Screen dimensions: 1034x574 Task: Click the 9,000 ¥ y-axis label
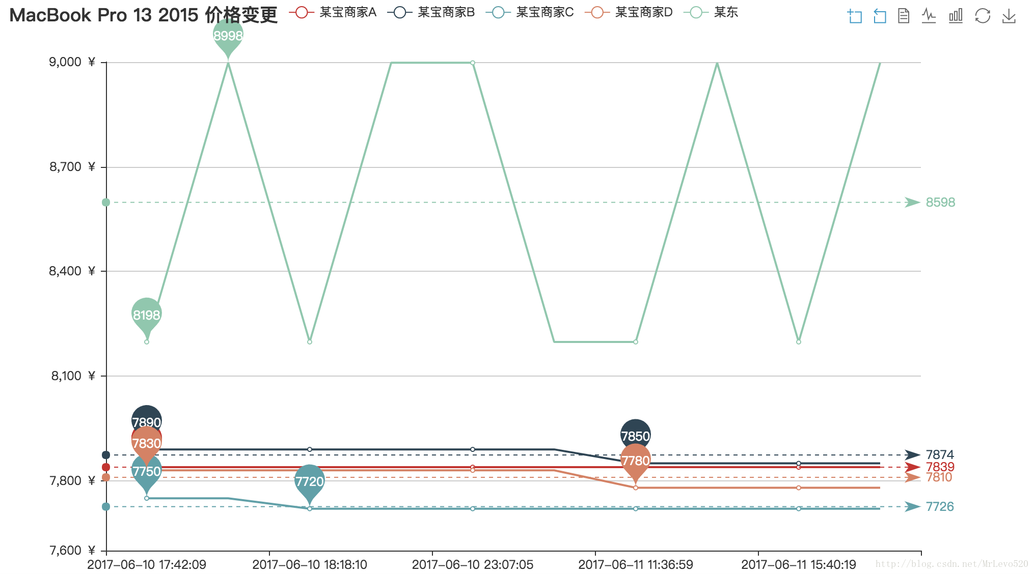pos(72,62)
